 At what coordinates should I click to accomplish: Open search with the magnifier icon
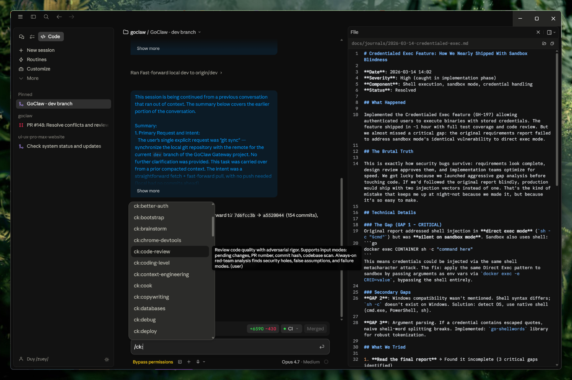[x=46, y=17]
